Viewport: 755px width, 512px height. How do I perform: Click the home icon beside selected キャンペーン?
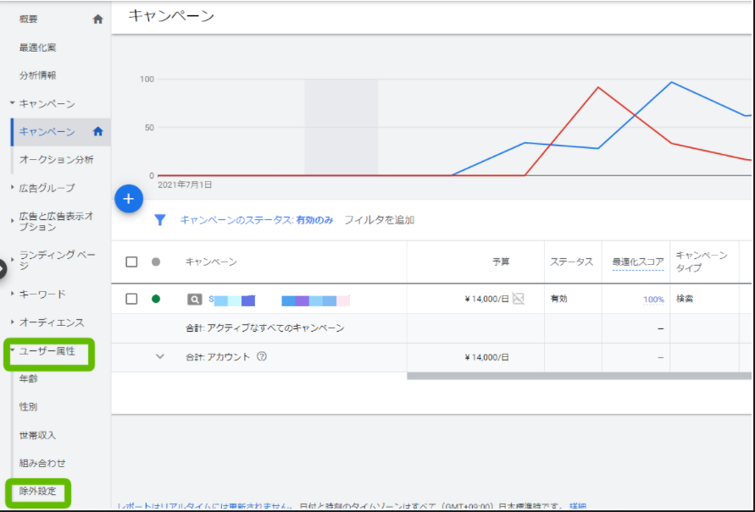pos(97,131)
